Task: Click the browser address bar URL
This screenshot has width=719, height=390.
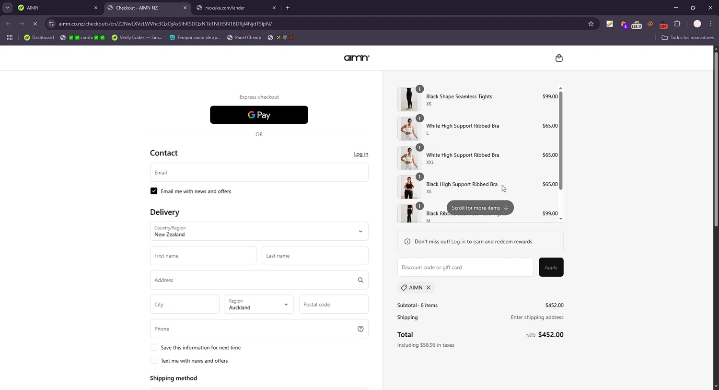Action: pos(165,24)
